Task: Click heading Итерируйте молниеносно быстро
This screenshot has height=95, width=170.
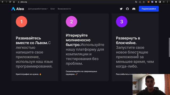Action: click(78, 40)
